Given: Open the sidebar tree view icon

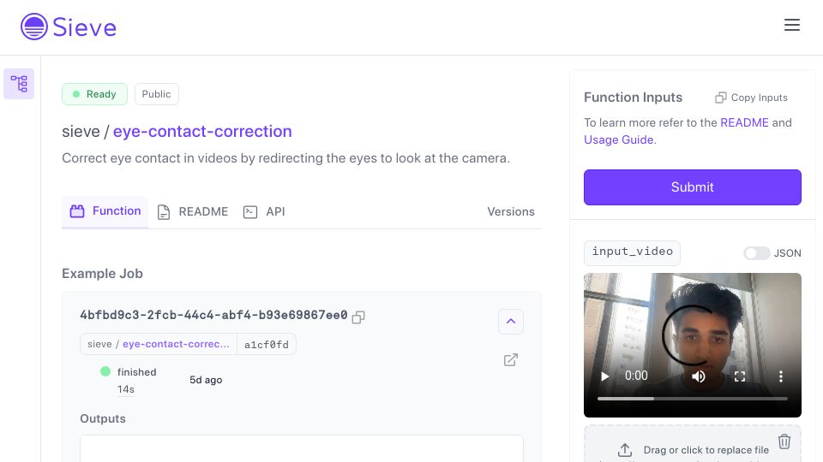Looking at the screenshot, I should (19, 84).
